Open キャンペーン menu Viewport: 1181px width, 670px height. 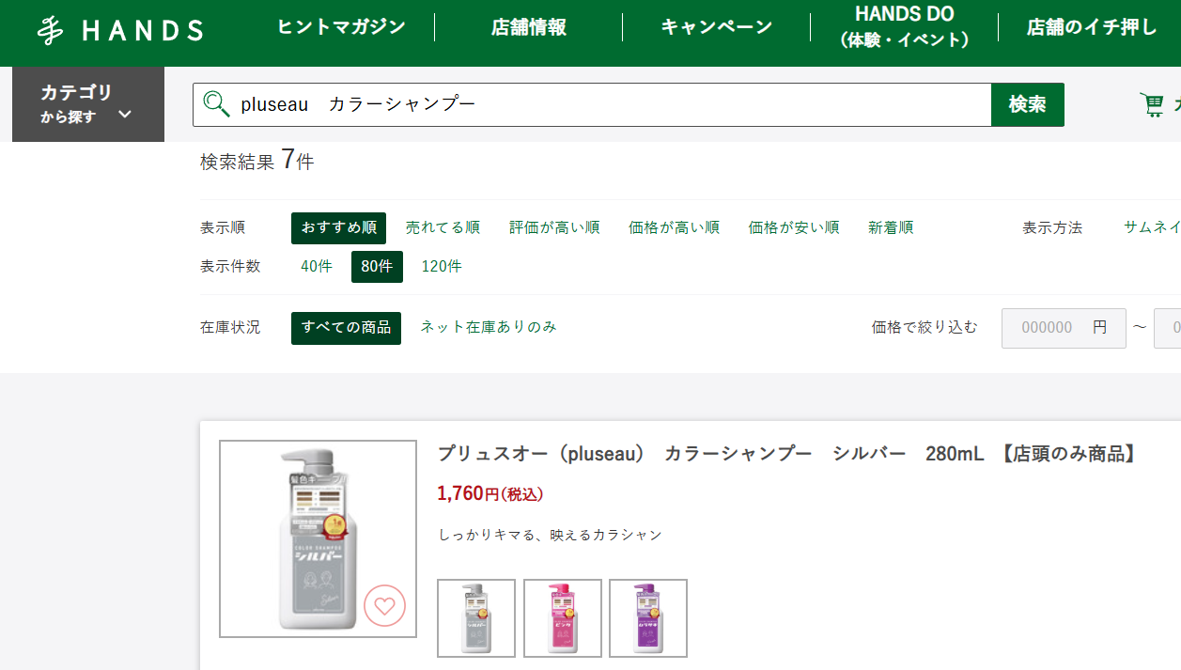[717, 27]
